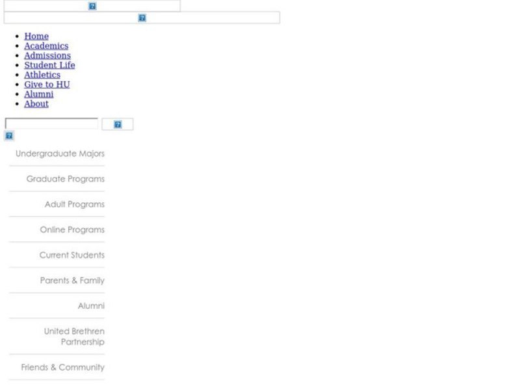Click the small broken image below the search field
Image resolution: width=520 pixels, height=390 pixels.
(9, 136)
